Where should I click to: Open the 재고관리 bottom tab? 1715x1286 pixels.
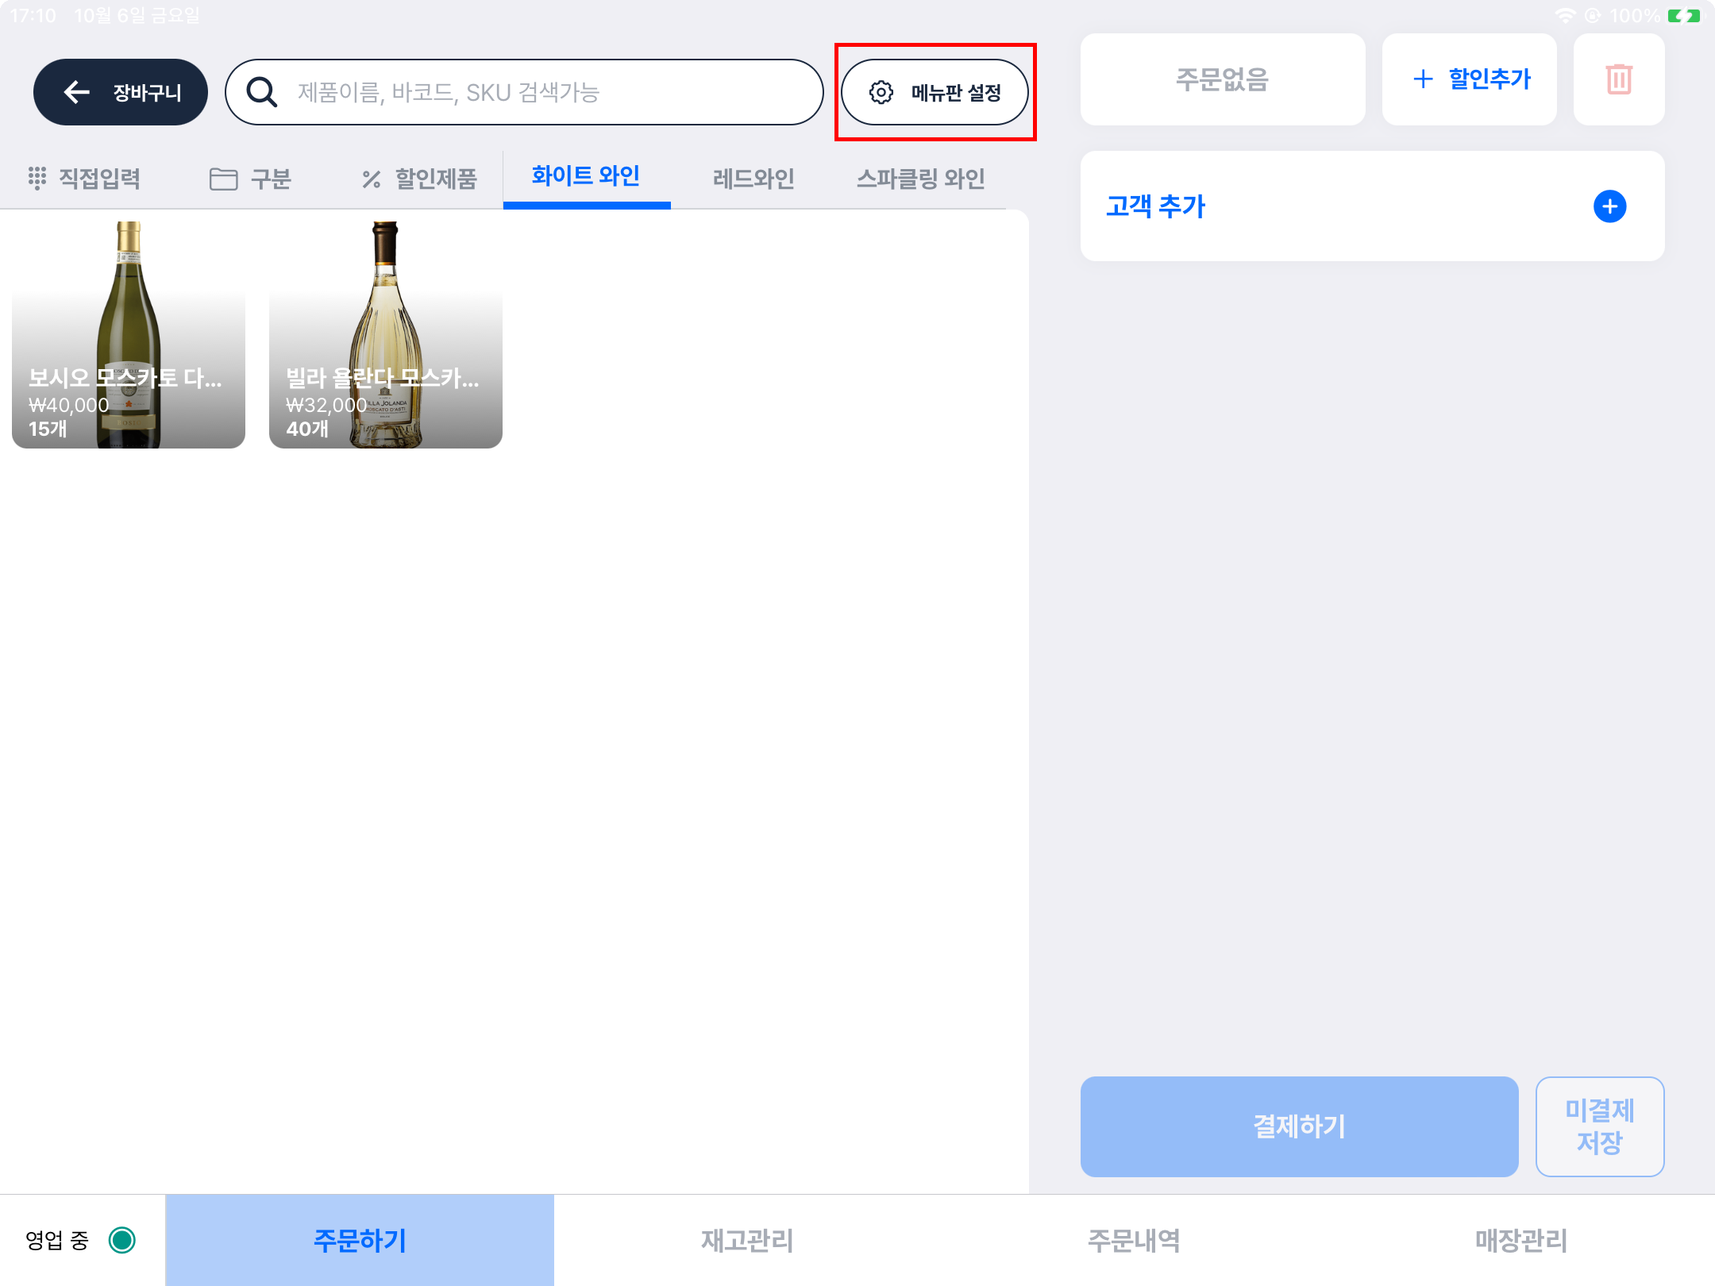click(747, 1240)
